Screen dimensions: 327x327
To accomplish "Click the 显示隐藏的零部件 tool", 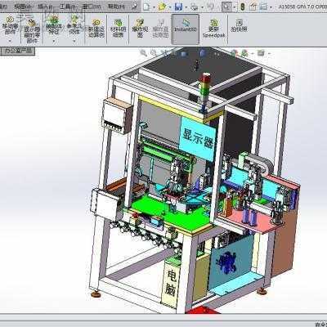I will pos(32,30).
